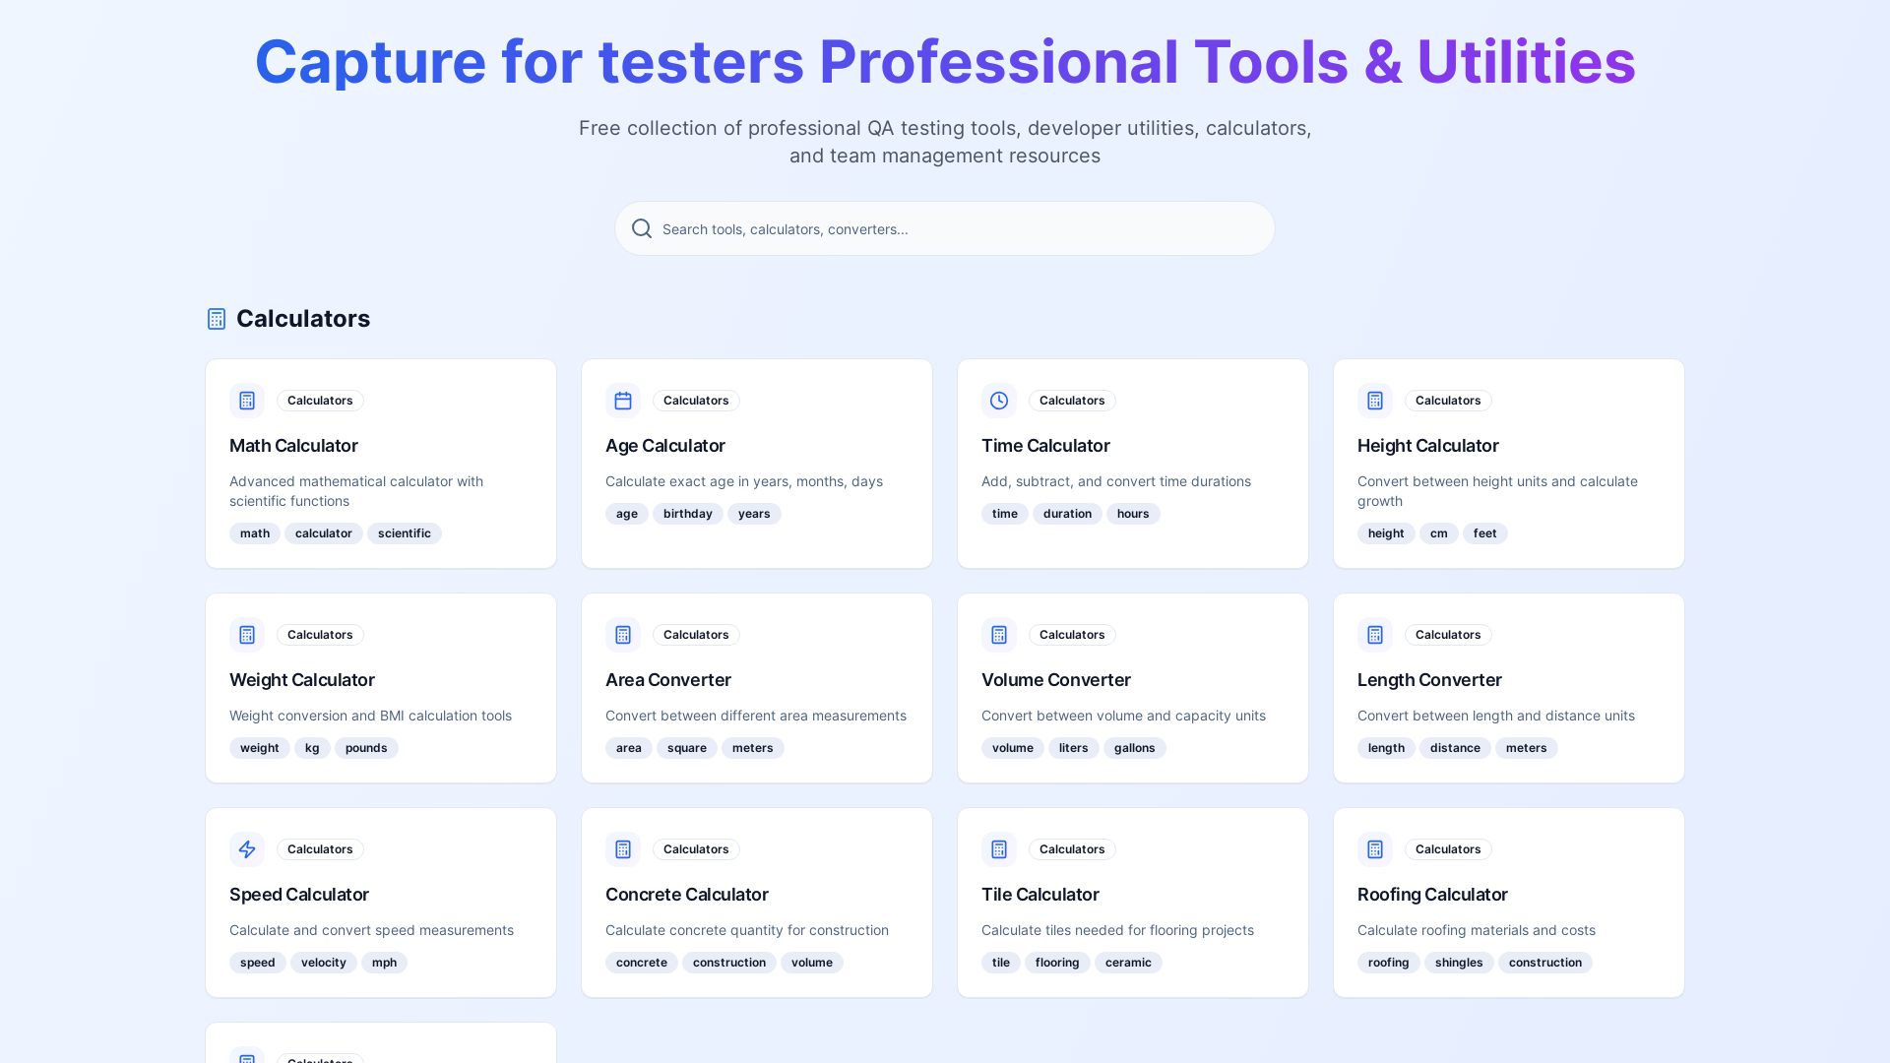Click the 'scientific' tag on Math Calculator

(x=404, y=532)
